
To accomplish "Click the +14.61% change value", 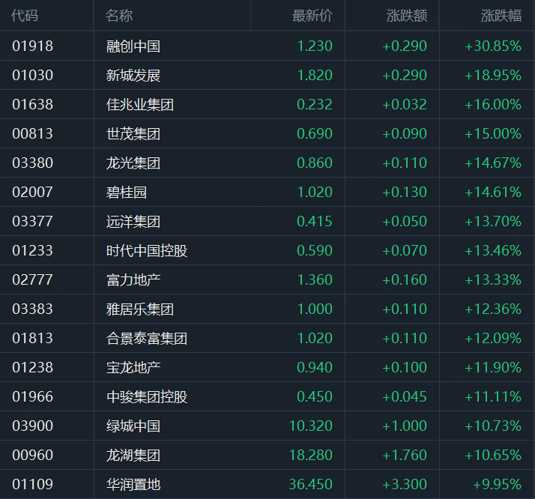I will (x=493, y=192).
